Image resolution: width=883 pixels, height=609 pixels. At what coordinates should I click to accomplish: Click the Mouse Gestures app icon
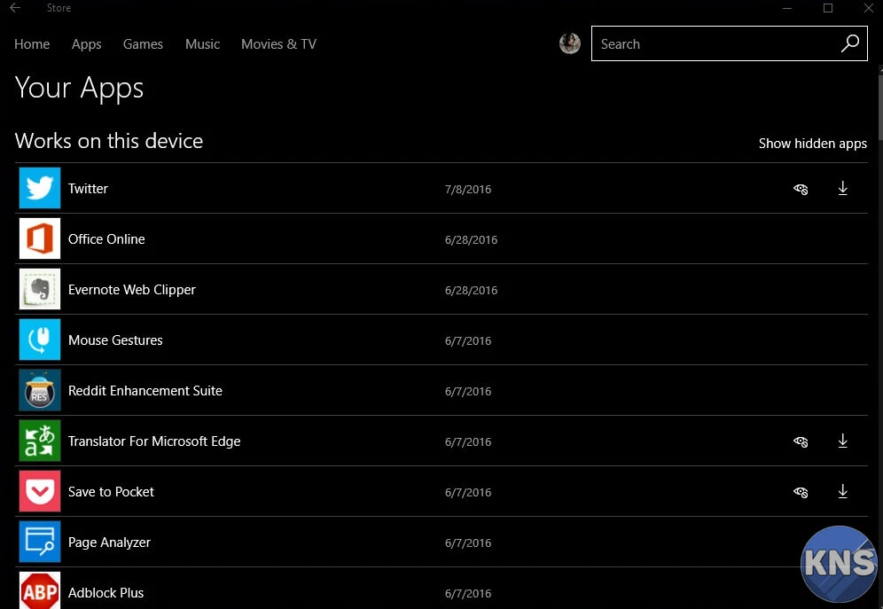[40, 340]
